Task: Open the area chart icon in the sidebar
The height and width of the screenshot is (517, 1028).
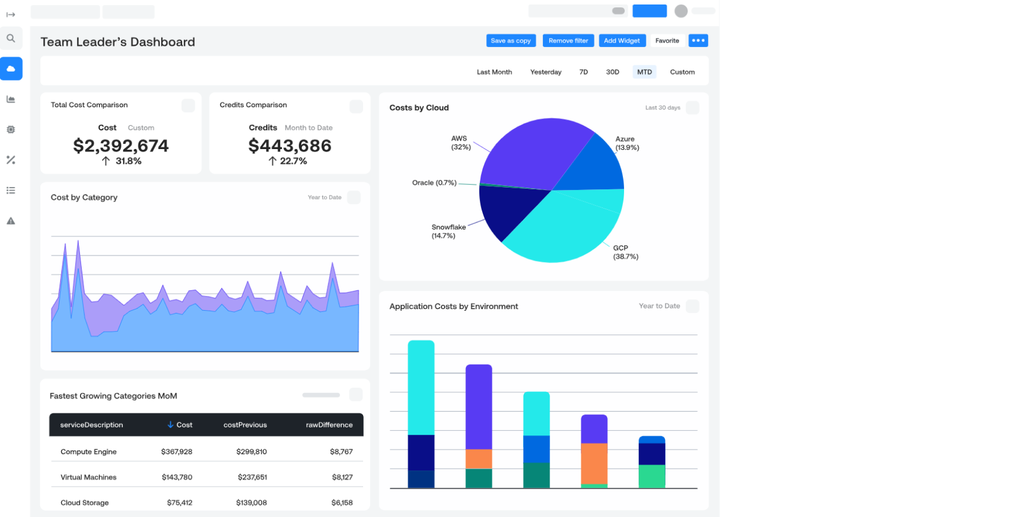Action: [x=11, y=99]
